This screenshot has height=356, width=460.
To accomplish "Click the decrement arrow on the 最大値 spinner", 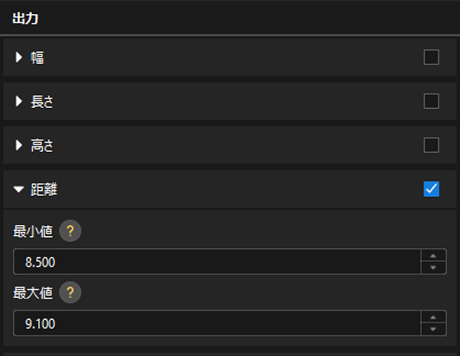I will tap(434, 328).
